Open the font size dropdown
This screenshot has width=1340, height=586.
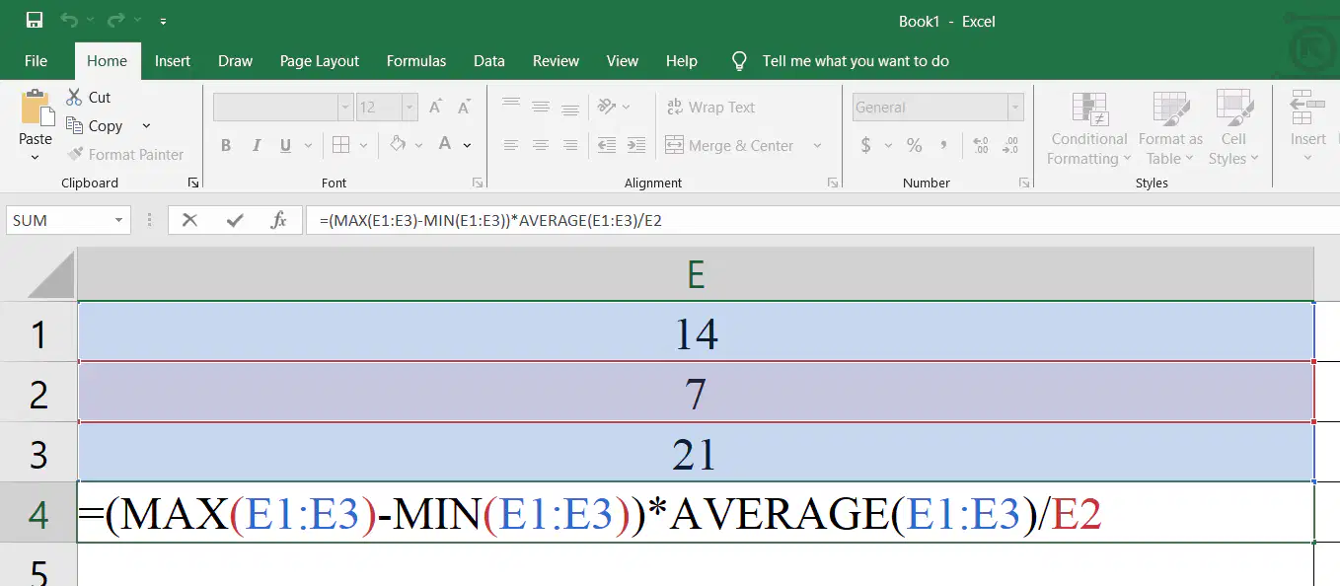[409, 107]
